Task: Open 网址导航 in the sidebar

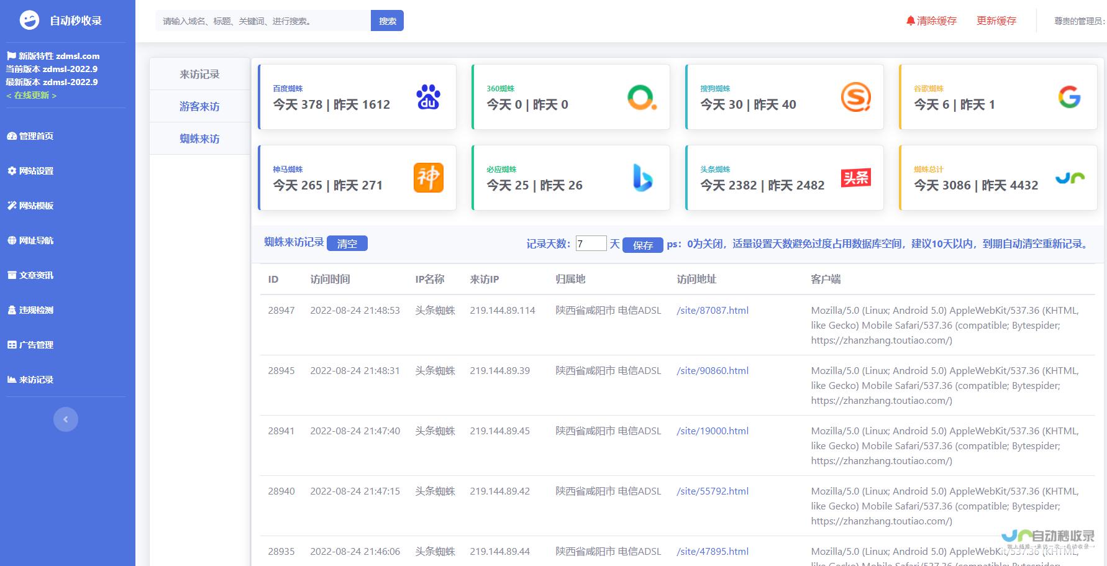Action: coord(30,240)
